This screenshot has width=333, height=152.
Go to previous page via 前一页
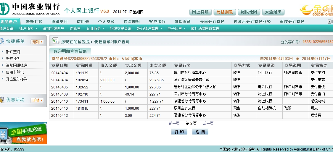(174, 123)
